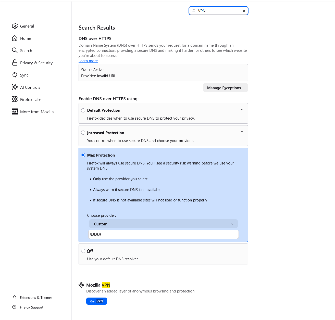
Task: Click the custom DNS provider URL field
Action: tap(163, 235)
